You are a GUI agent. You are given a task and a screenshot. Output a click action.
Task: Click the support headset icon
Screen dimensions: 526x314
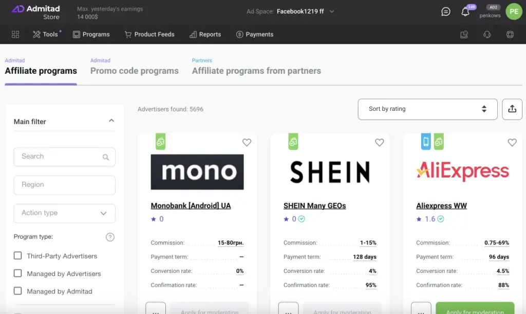click(x=487, y=34)
